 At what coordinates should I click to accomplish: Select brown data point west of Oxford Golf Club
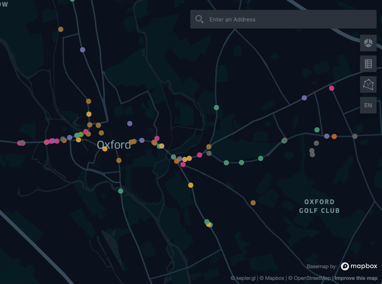pyautogui.click(x=253, y=203)
